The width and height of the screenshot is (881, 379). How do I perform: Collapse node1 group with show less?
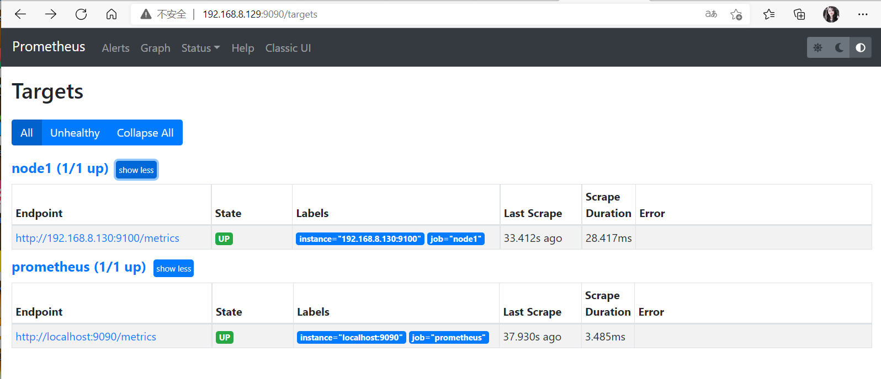click(136, 170)
